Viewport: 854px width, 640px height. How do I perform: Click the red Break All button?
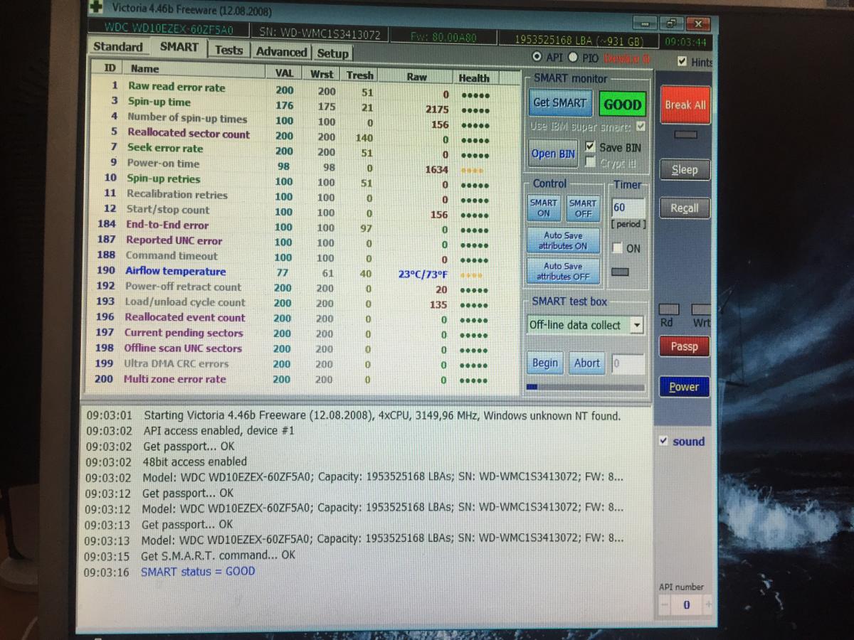(685, 105)
